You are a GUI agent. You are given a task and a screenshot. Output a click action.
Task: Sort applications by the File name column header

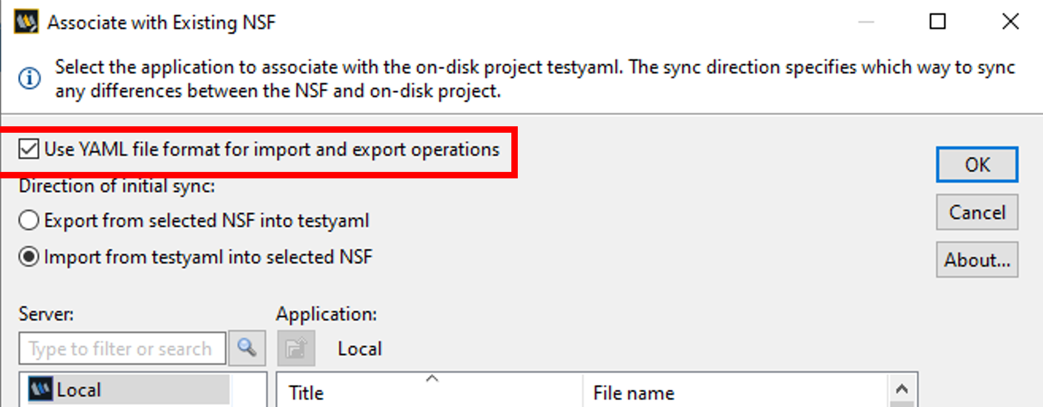click(633, 393)
